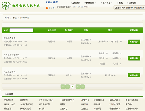Open the 斯柯达汽车考试 link
Screen dimensions: 145x111
coord(132,100)
